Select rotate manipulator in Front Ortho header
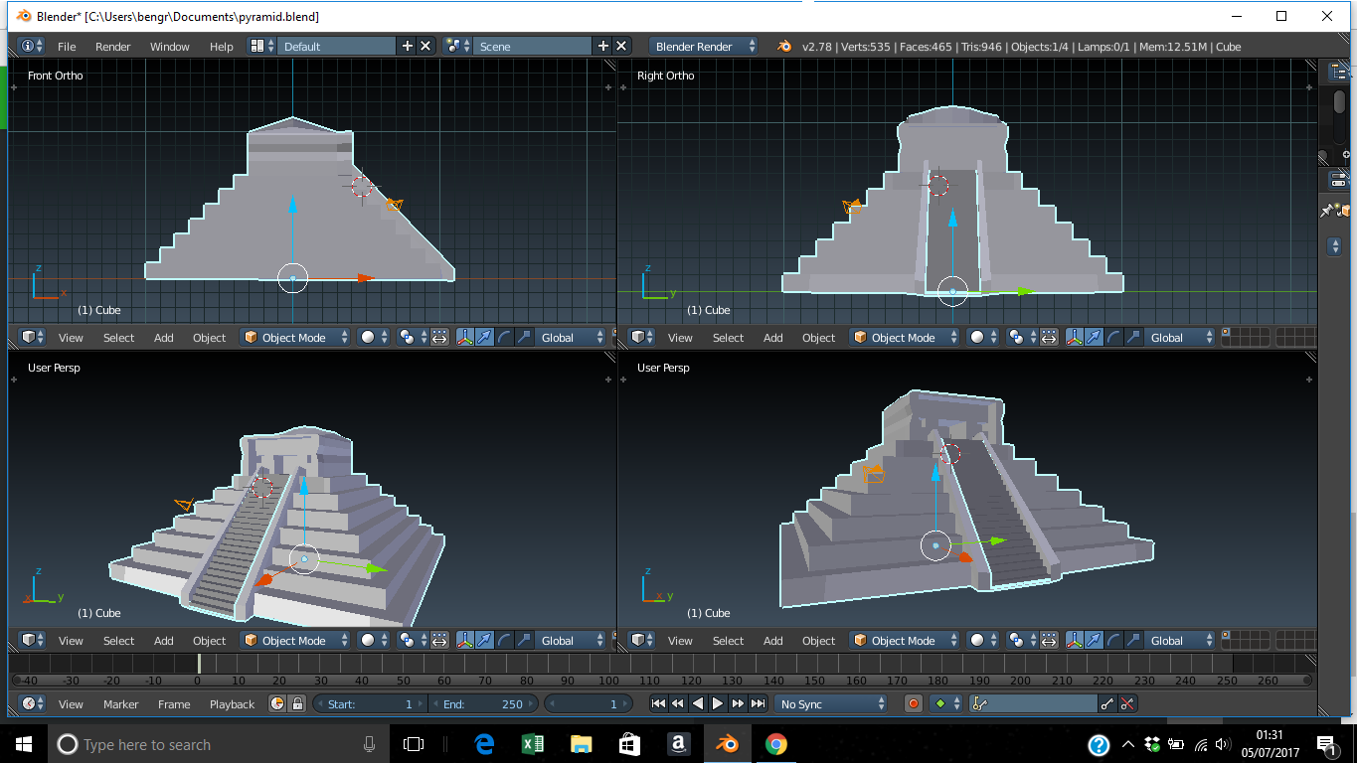1358x764 pixels. (504, 338)
